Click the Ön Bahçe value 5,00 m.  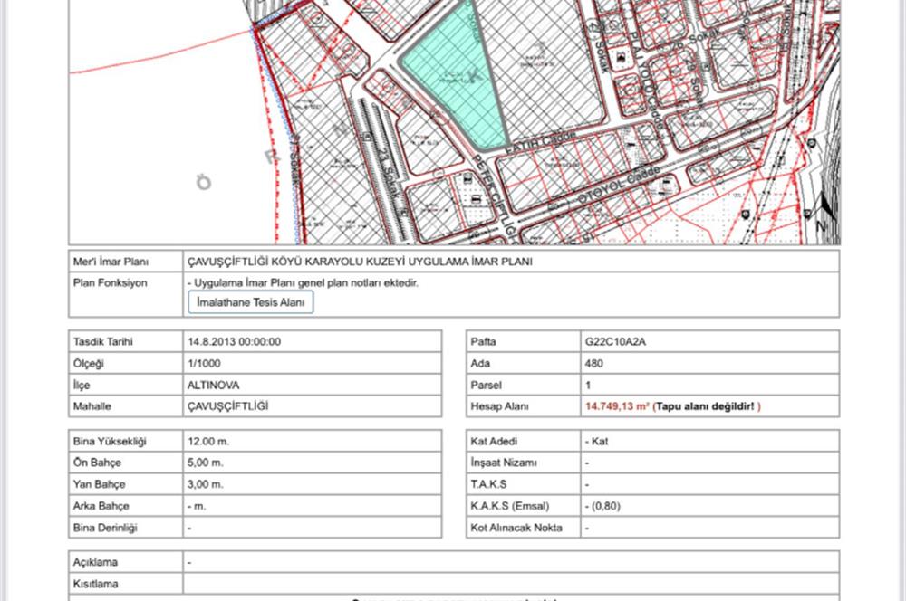coord(205,463)
